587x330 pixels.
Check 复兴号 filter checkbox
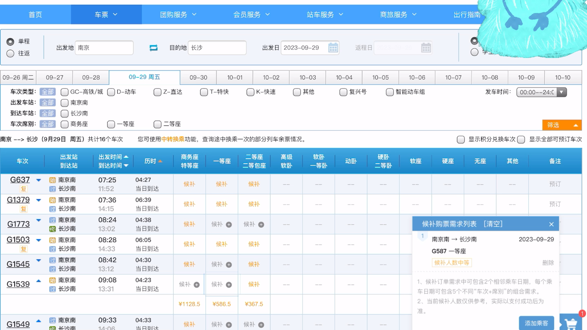pos(343,92)
